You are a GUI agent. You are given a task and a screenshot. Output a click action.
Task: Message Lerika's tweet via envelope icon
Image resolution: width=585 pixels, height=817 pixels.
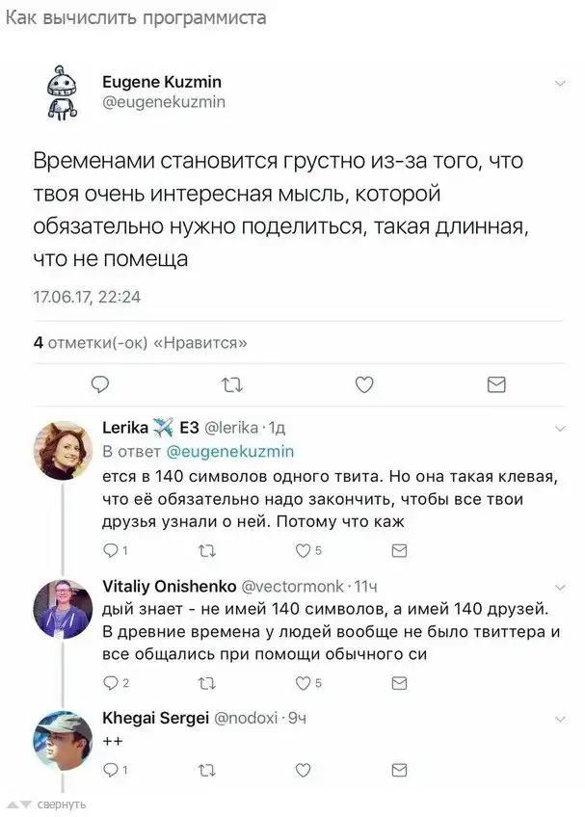399,550
